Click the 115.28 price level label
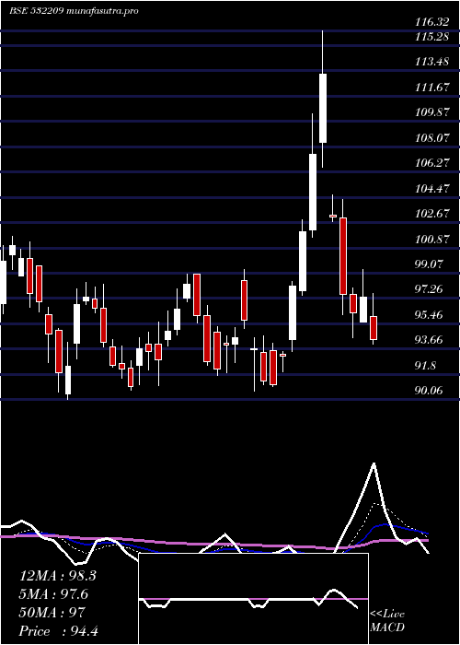The image size is (460, 645). click(431, 37)
